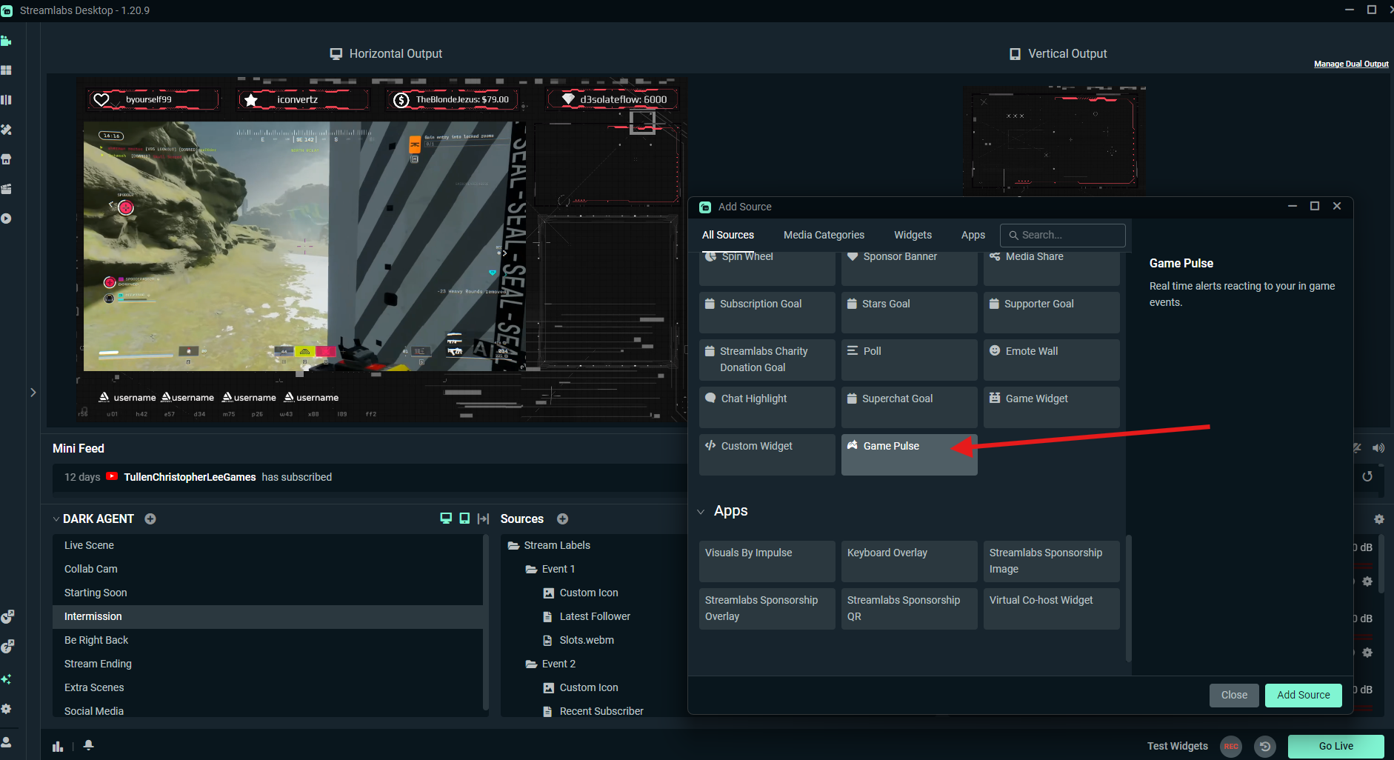Start recording with the REC button
Screen dimensions: 1394x760
tap(1231, 746)
